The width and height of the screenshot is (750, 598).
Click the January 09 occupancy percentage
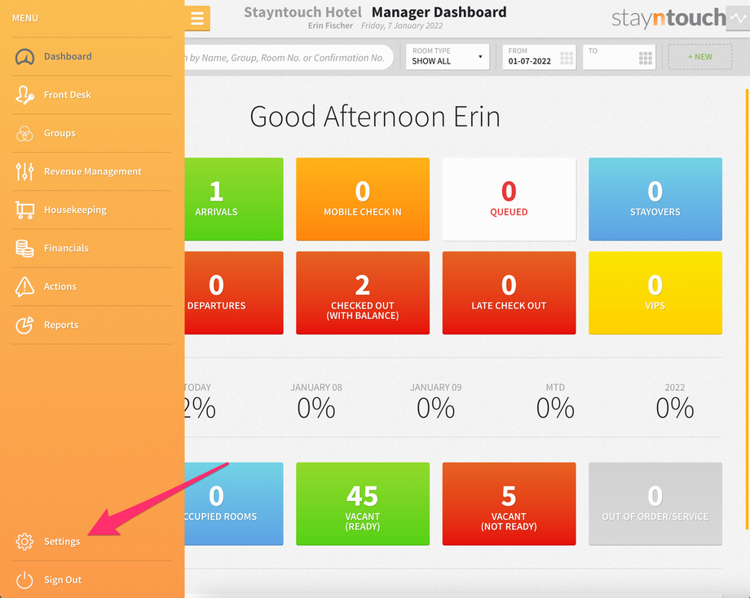436,409
